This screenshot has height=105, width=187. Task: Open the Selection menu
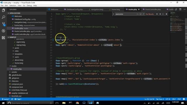pos(13,6)
